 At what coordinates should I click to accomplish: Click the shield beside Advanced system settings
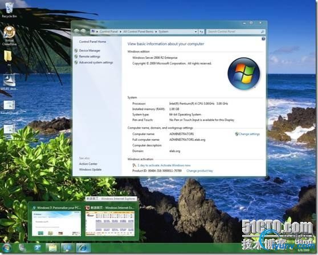[x=76, y=62]
